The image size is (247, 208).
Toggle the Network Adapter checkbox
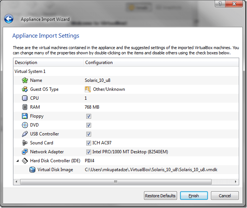[x=89, y=152]
